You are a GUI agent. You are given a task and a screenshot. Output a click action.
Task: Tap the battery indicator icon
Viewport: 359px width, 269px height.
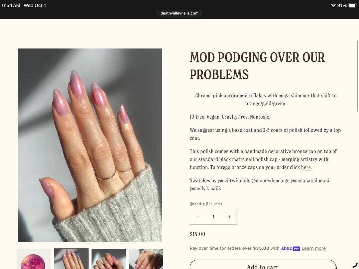click(352, 5)
